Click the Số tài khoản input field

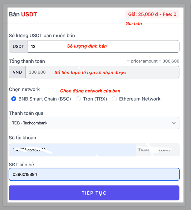[72, 150]
